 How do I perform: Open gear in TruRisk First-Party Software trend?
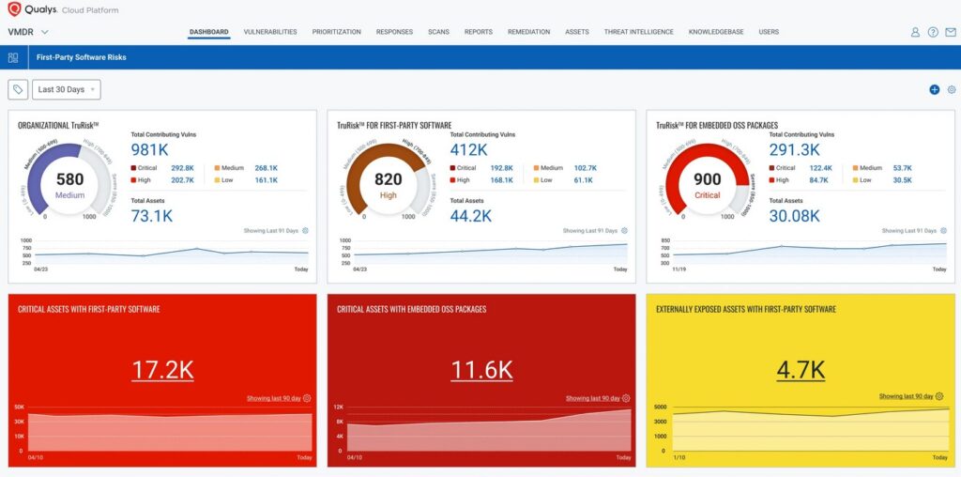click(x=624, y=231)
